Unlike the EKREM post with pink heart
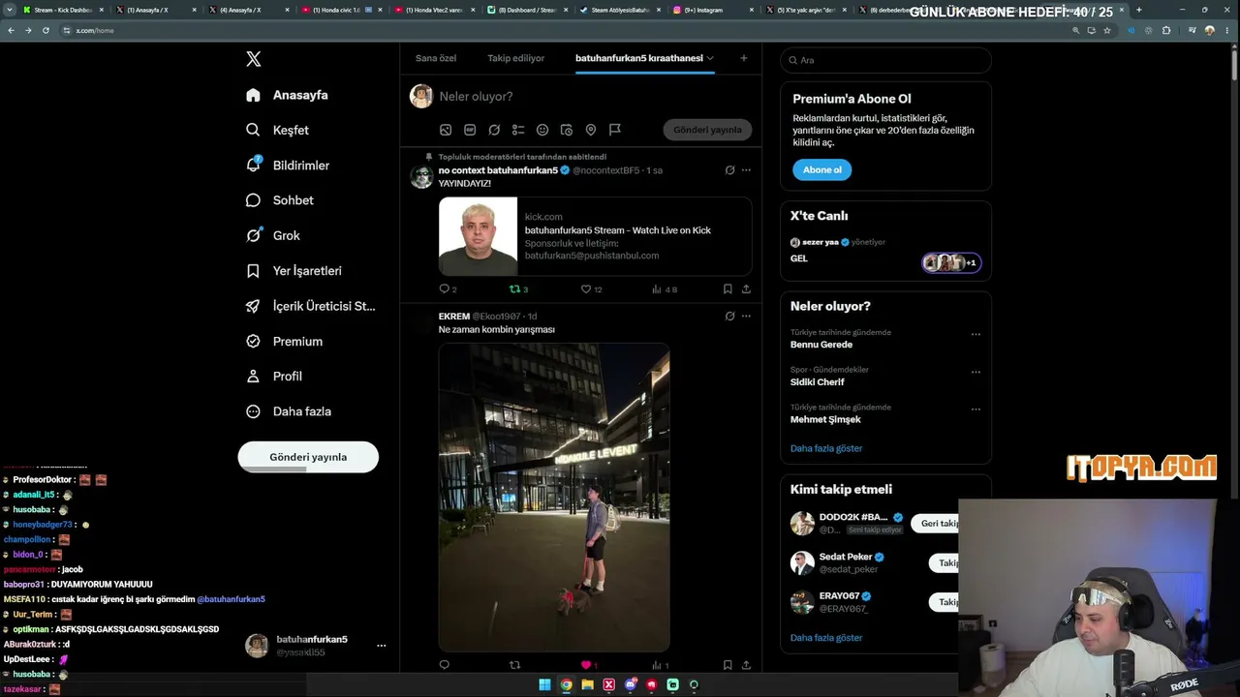Image resolution: width=1240 pixels, height=697 pixels. [589, 665]
